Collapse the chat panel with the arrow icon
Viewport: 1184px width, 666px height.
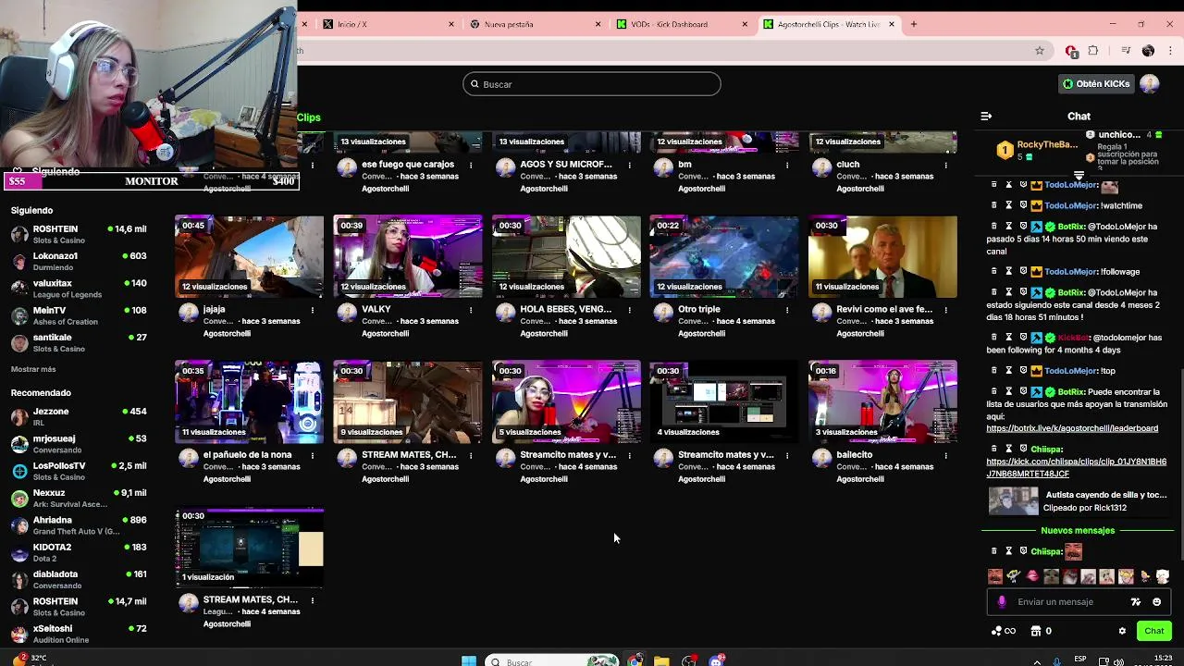(x=986, y=117)
